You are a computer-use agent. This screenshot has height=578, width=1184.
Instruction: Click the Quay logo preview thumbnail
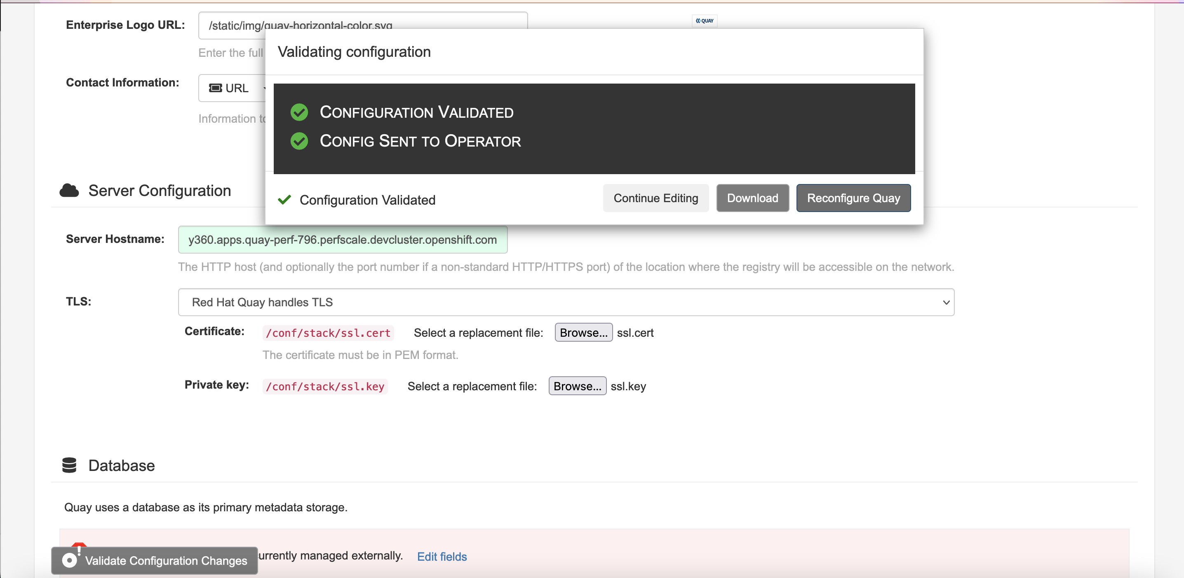[x=704, y=21]
